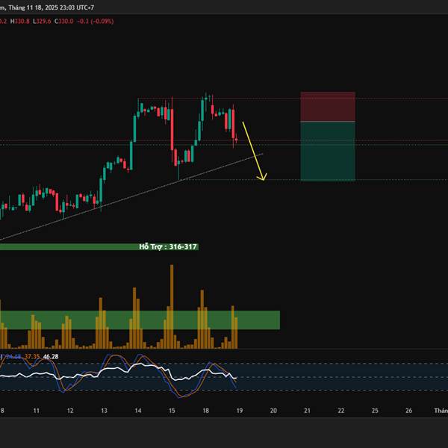This screenshot has width=448, height=448.
Task: Click date label 21 on time axis
Action: pos(307,411)
